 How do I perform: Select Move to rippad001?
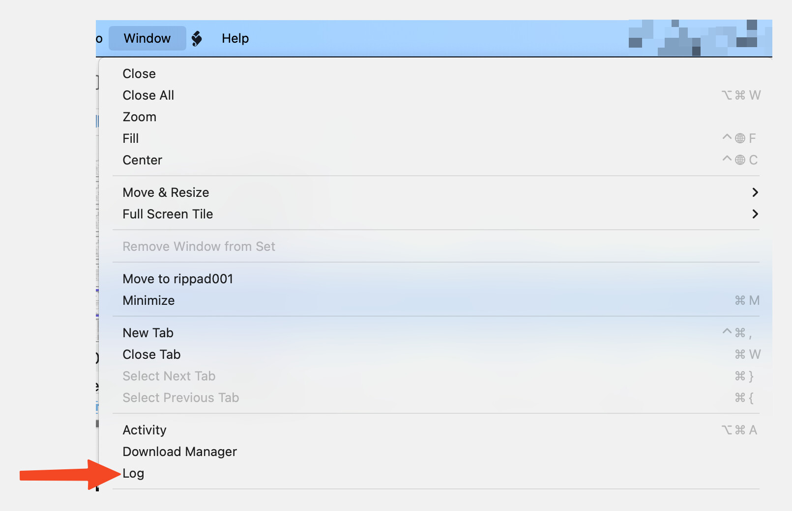(178, 279)
